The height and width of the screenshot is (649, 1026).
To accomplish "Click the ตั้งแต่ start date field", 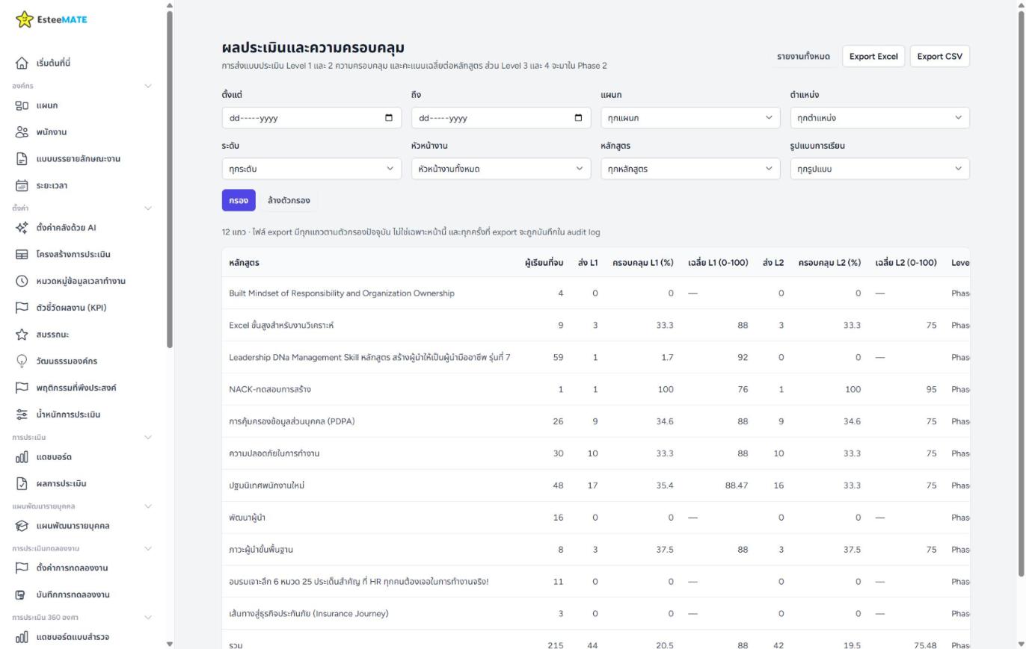I will (x=311, y=118).
